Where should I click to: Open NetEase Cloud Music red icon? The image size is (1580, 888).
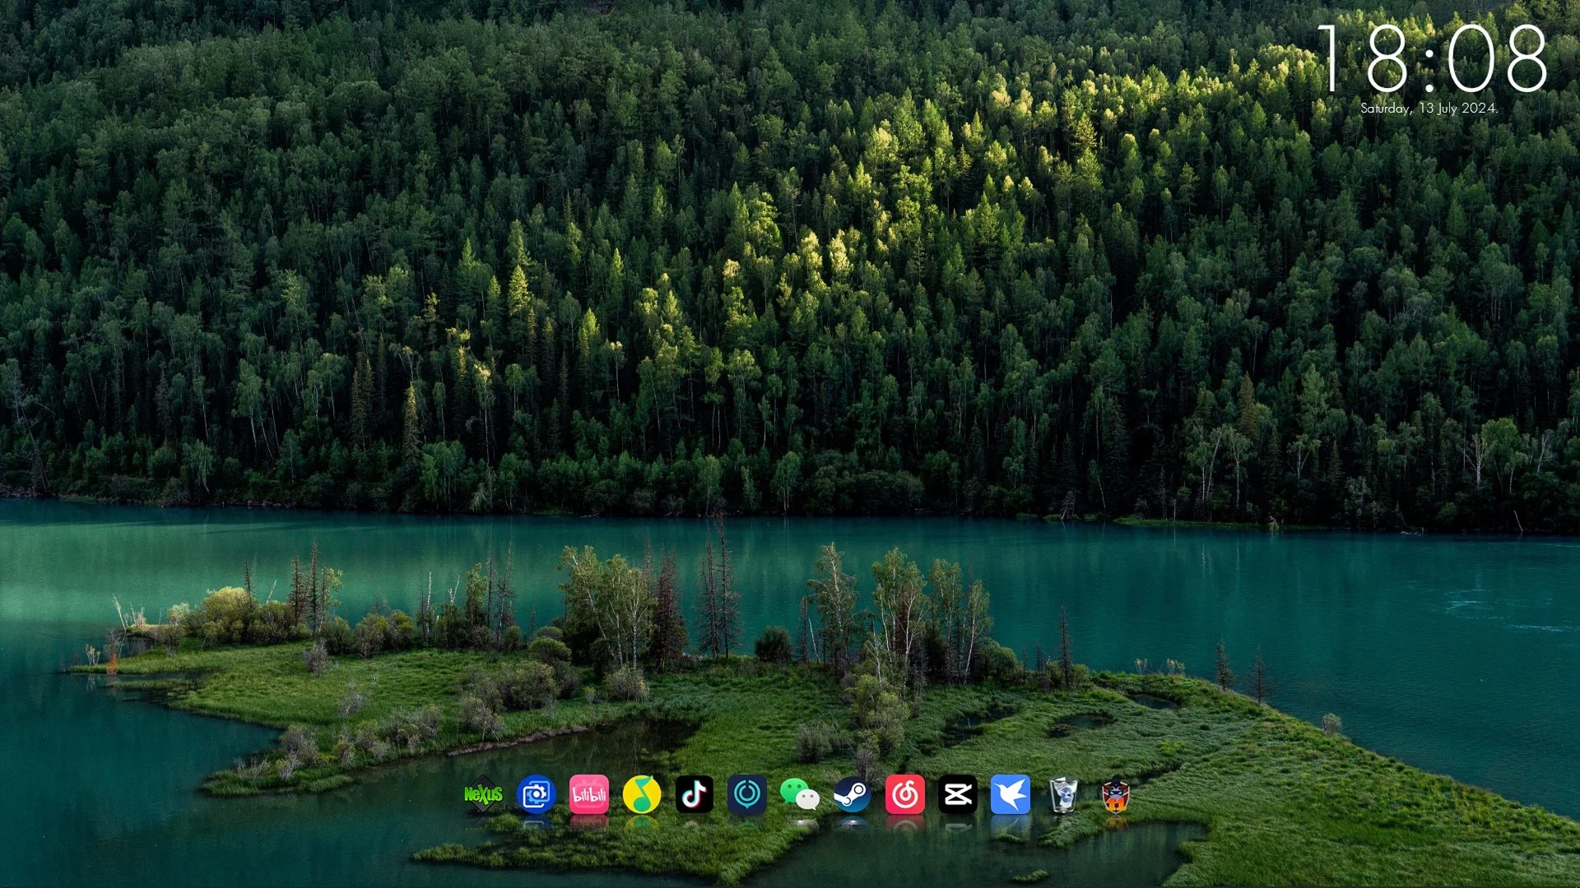pyautogui.click(x=905, y=794)
